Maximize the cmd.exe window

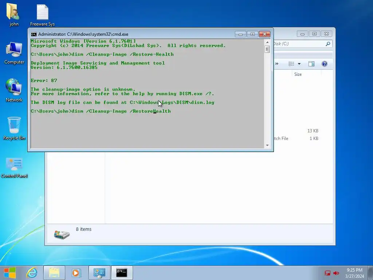(x=252, y=34)
